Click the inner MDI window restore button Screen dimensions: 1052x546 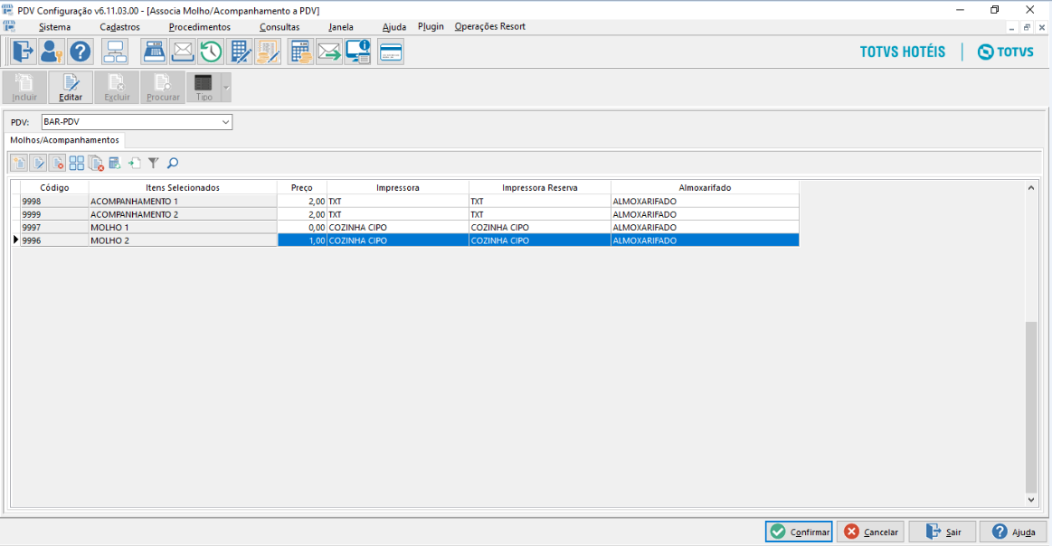pyautogui.click(x=1027, y=27)
